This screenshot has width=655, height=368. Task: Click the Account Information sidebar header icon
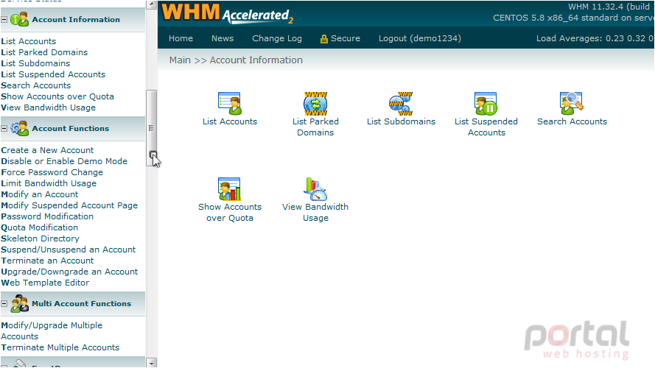click(19, 20)
